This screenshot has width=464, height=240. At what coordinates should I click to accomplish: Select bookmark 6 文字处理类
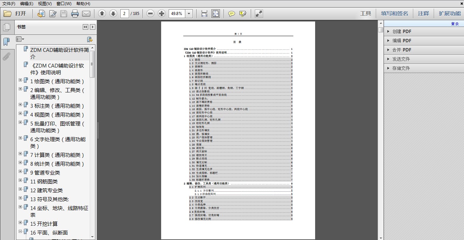[58, 142]
